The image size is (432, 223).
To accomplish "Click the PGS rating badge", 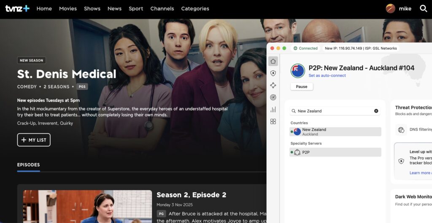I will [x=82, y=87].
